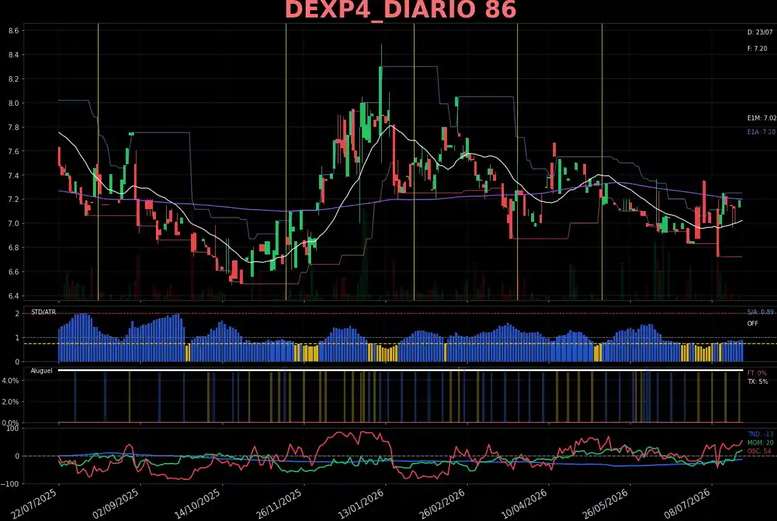Click the 8.0 price axis label
777x521 pixels.
coord(13,103)
